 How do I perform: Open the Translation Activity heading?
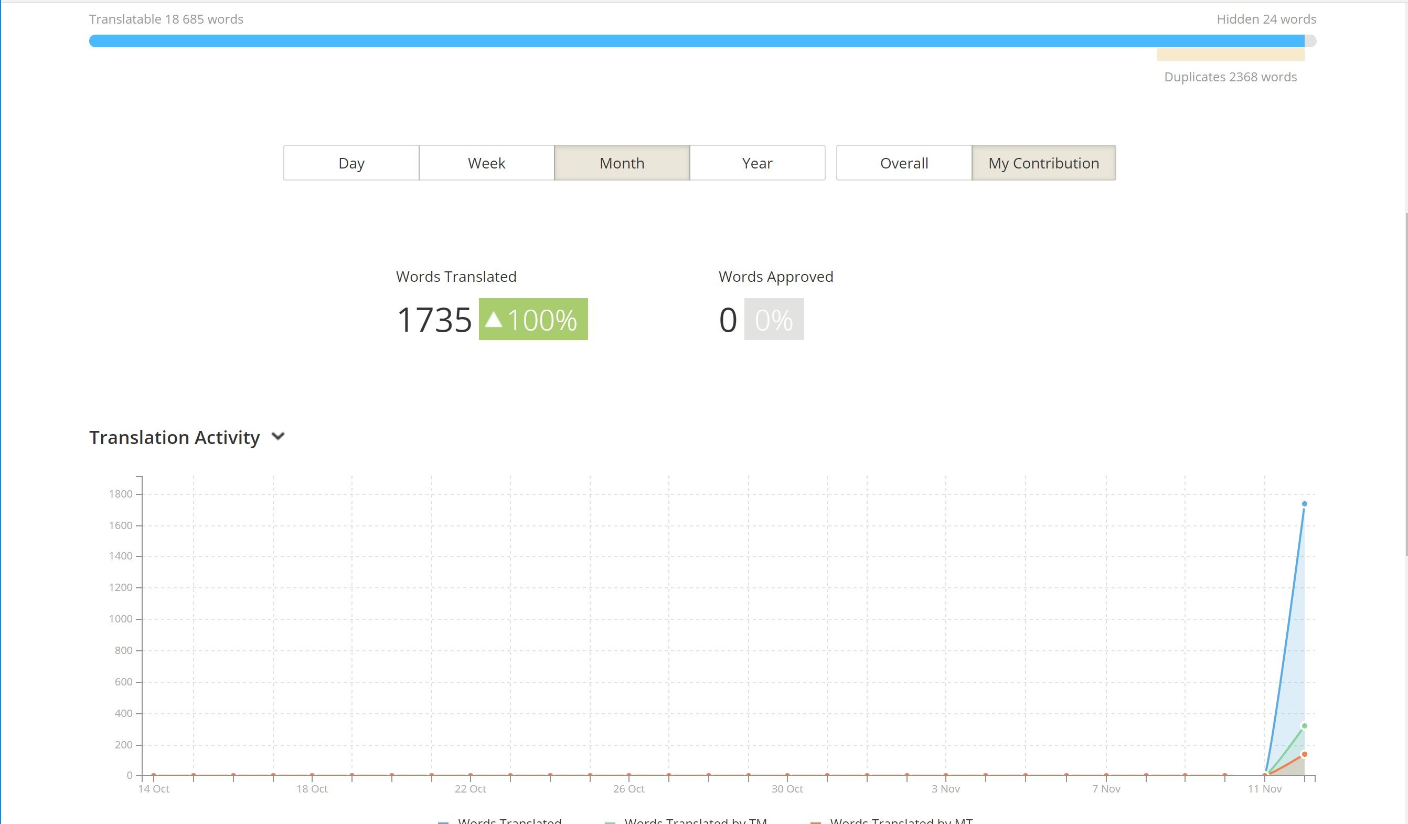click(x=174, y=437)
